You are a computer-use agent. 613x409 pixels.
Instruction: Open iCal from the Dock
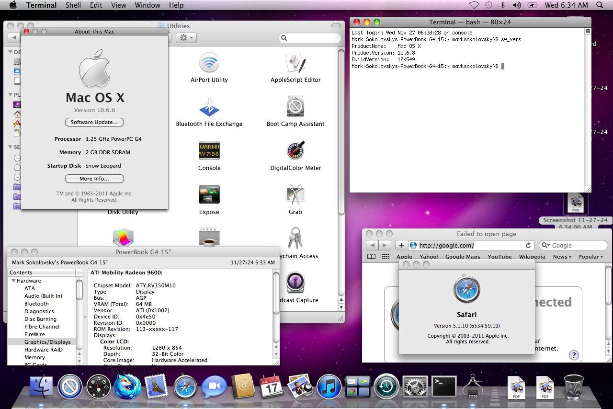272,386
